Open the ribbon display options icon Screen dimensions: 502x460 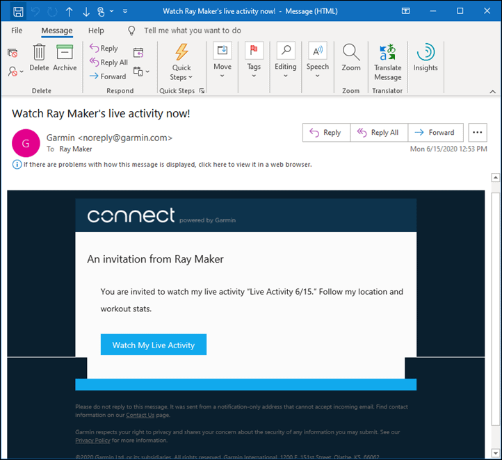pyautogui.click(x=405, y=11)
